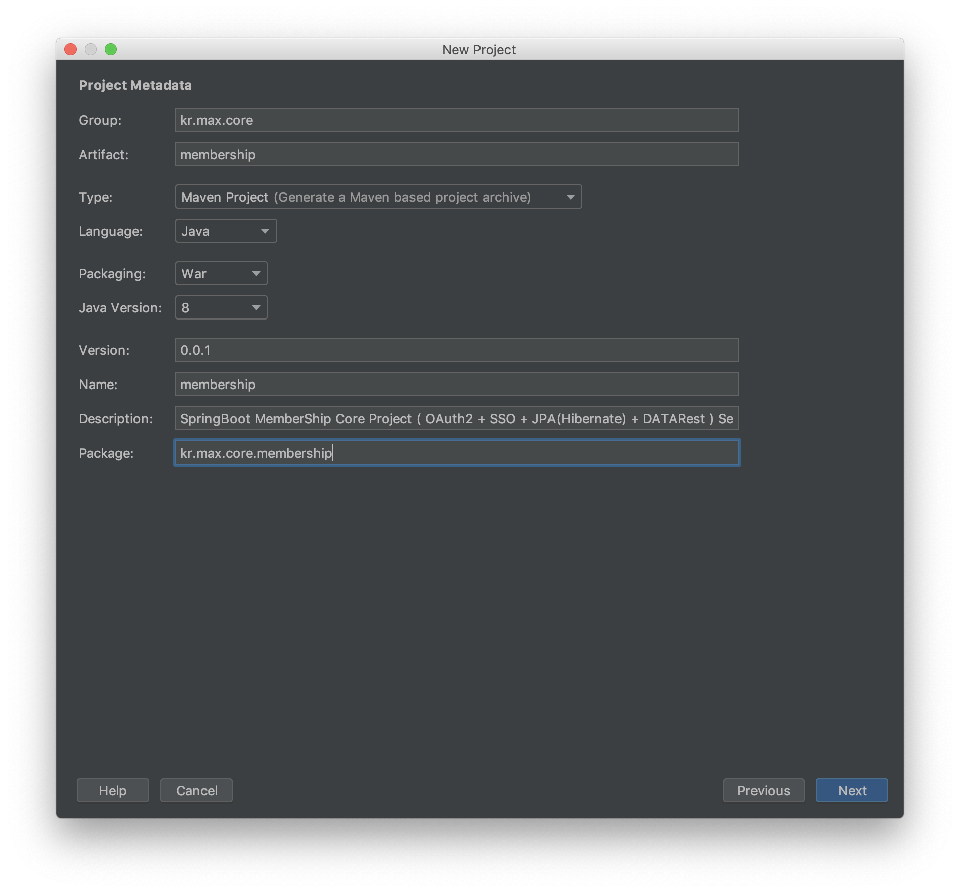960x893 pixels.
Task: Open the Type dropdown for Maven Project
Action: click(378, 197)
